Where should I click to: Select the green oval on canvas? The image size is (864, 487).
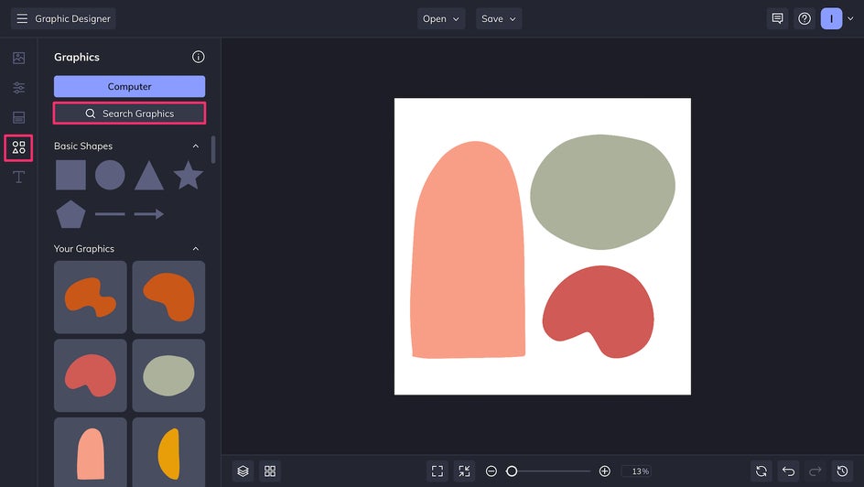(602, 191)
